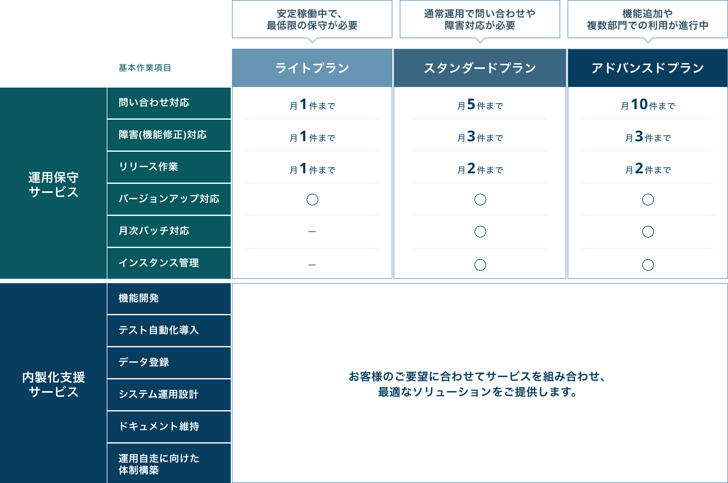Click ライトプラン インスタンス管理 dash mark

pos(312,265)
